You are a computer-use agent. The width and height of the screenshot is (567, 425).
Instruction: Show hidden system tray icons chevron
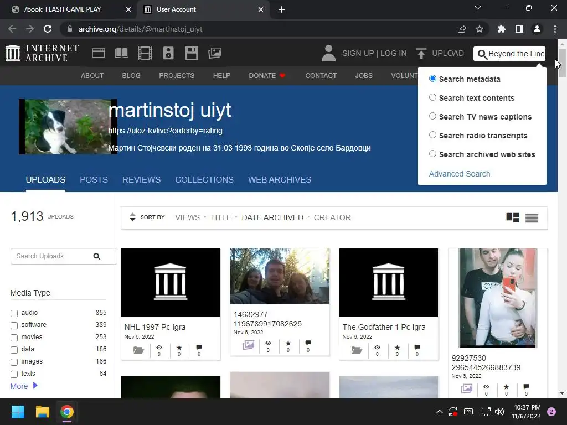(439, 412)
